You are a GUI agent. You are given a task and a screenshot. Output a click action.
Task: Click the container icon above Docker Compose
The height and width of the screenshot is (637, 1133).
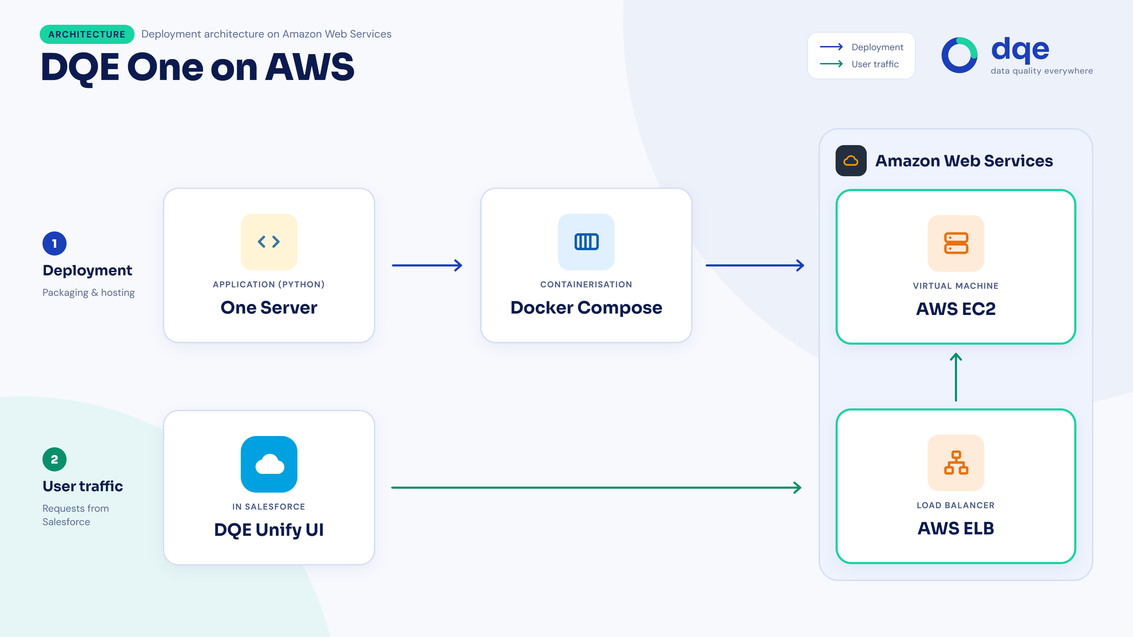click(586, 242)
